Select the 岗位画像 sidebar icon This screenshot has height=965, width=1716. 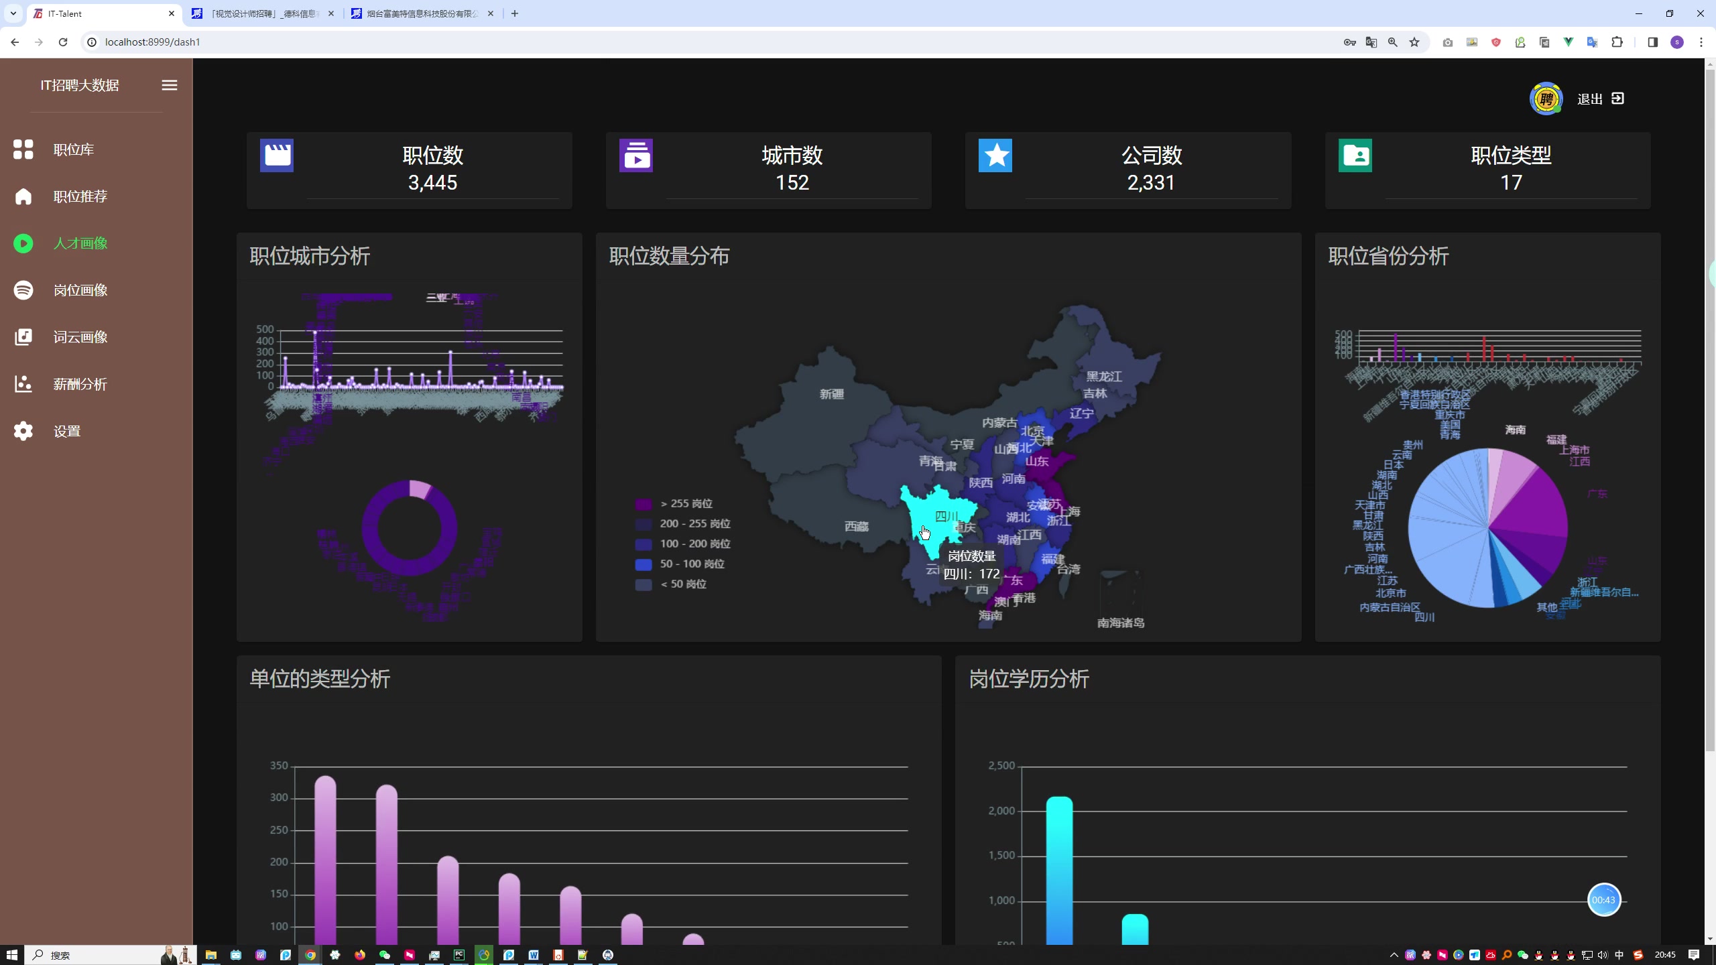tap(23, 290)
